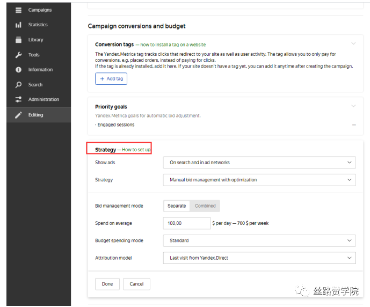Open the Library folder icon

click(19, 40)
